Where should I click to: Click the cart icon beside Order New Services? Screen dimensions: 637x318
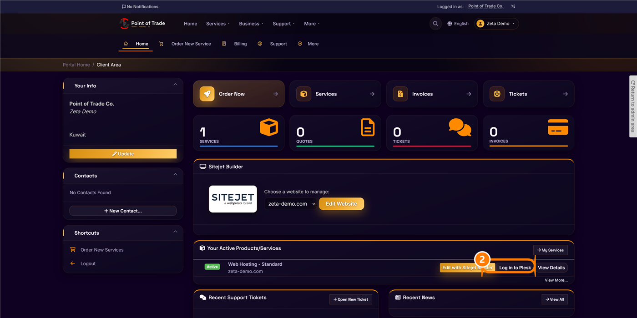[73, 250]
